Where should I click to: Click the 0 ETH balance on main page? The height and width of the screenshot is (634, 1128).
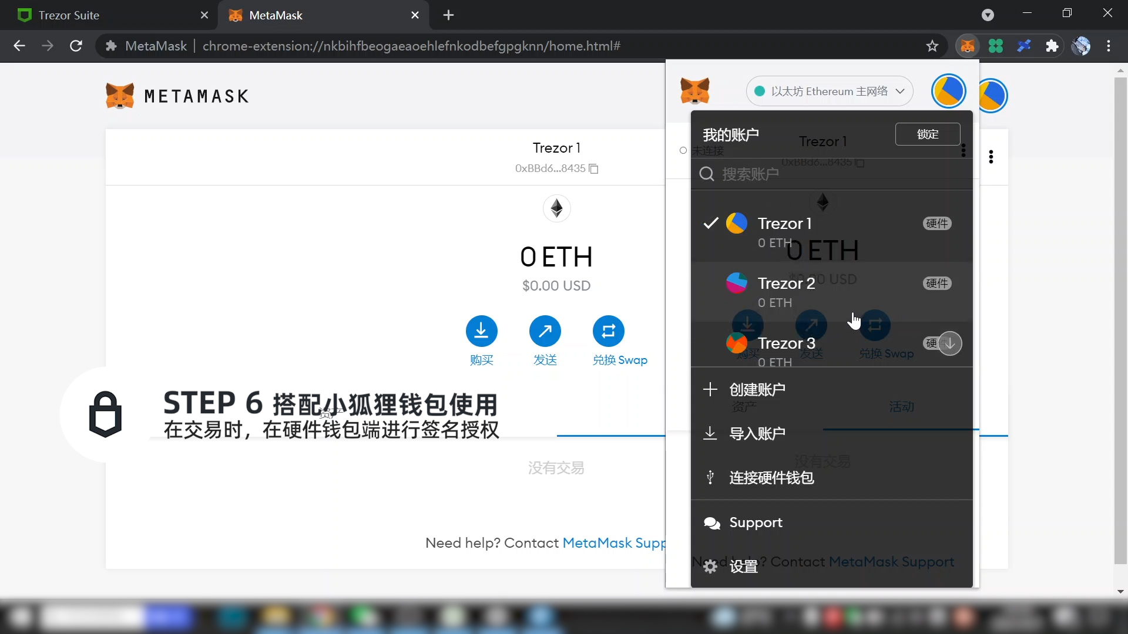coord(556,257)
